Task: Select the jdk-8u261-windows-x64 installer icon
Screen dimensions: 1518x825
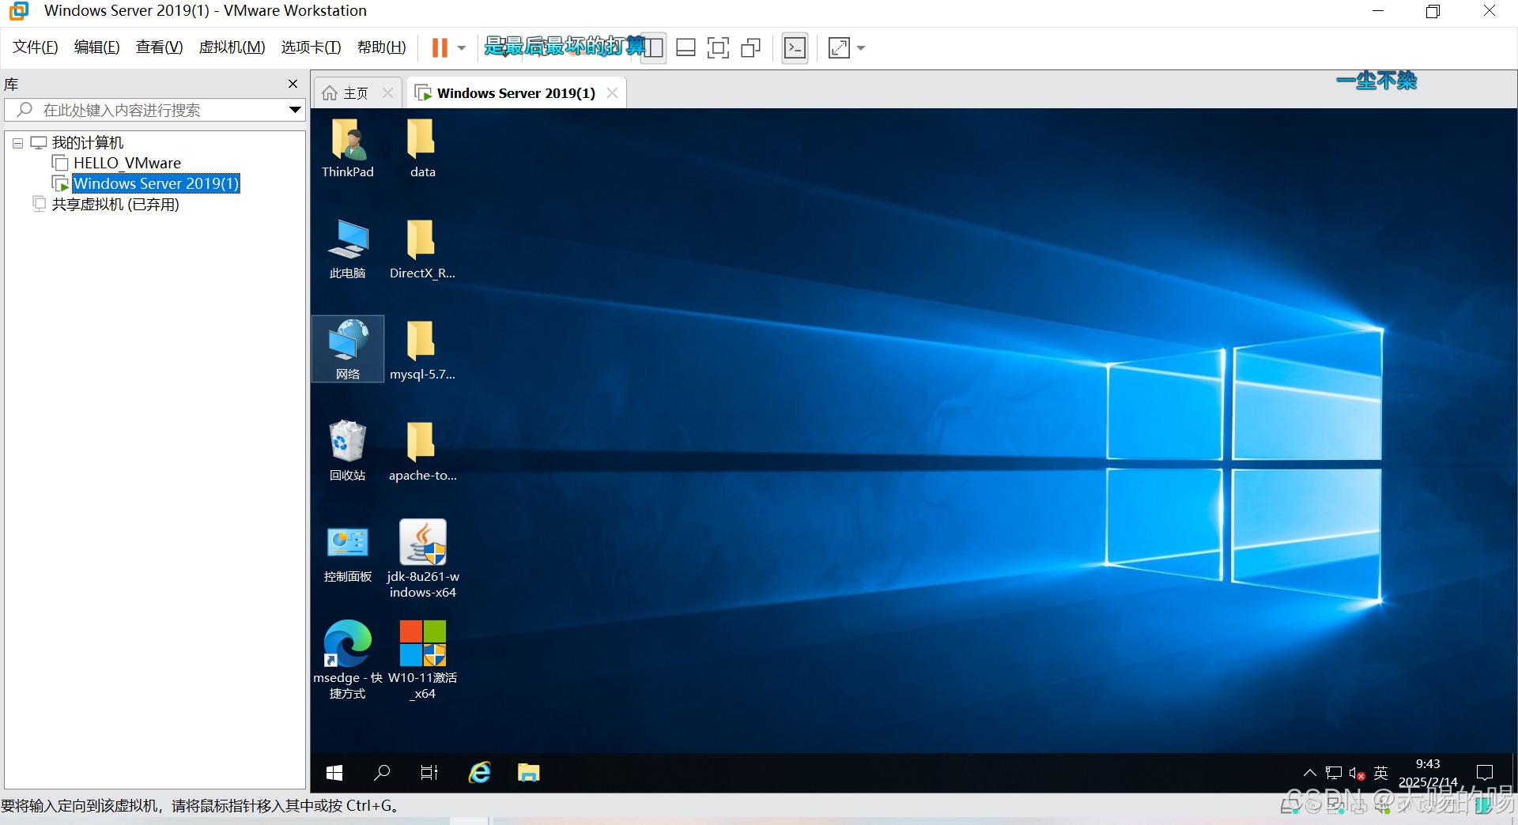Action: pyautogui.click(x=422, y=558)
